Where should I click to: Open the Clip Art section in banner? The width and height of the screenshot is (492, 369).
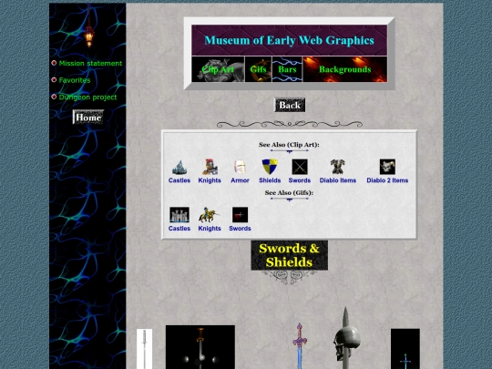218,69
